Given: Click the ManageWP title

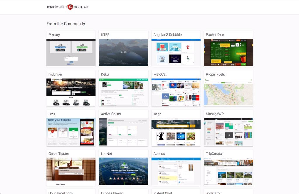Looking at the screenshot, I should pos(215,114).
